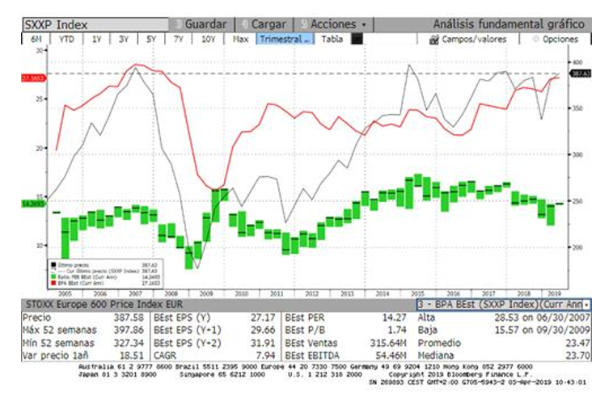The image size is (613, 405).
Task: Click the gear icon beside Opciones
Action: coord(535,39)
